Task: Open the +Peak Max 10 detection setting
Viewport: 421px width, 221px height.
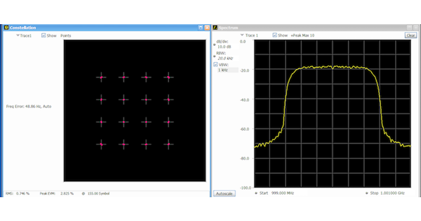Action: 302,35
